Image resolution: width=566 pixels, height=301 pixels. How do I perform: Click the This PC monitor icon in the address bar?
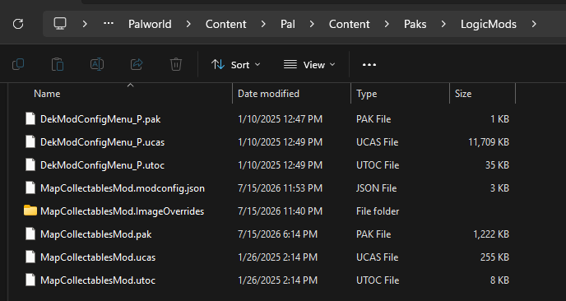[x=60, y=24]
